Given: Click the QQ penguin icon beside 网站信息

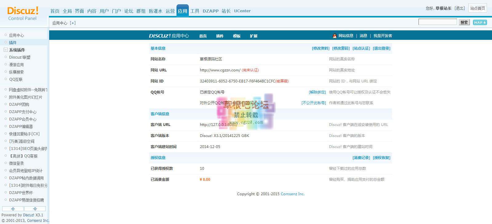Looking at the screenshot, I should [x=335, y=36].
